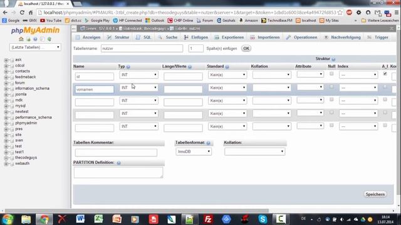Screen dimensions: 401x225
Task: Click the Tabellen-Kommentar input field
Action: tap(116, 152)
